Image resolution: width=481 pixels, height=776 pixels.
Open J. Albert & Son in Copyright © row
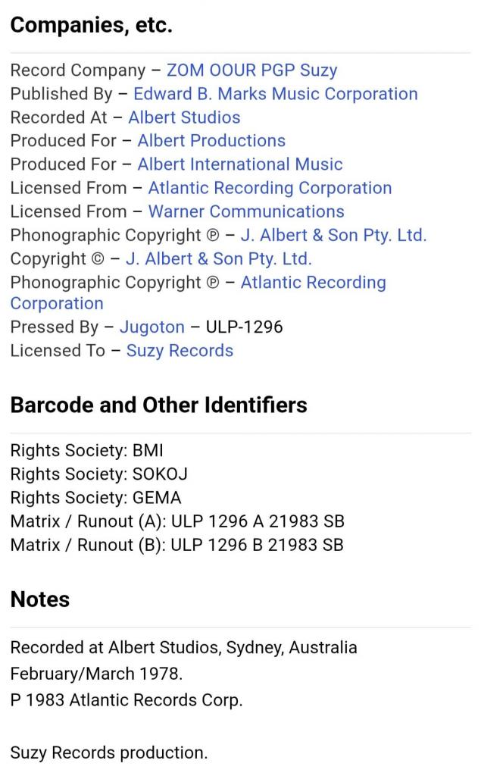218,258
